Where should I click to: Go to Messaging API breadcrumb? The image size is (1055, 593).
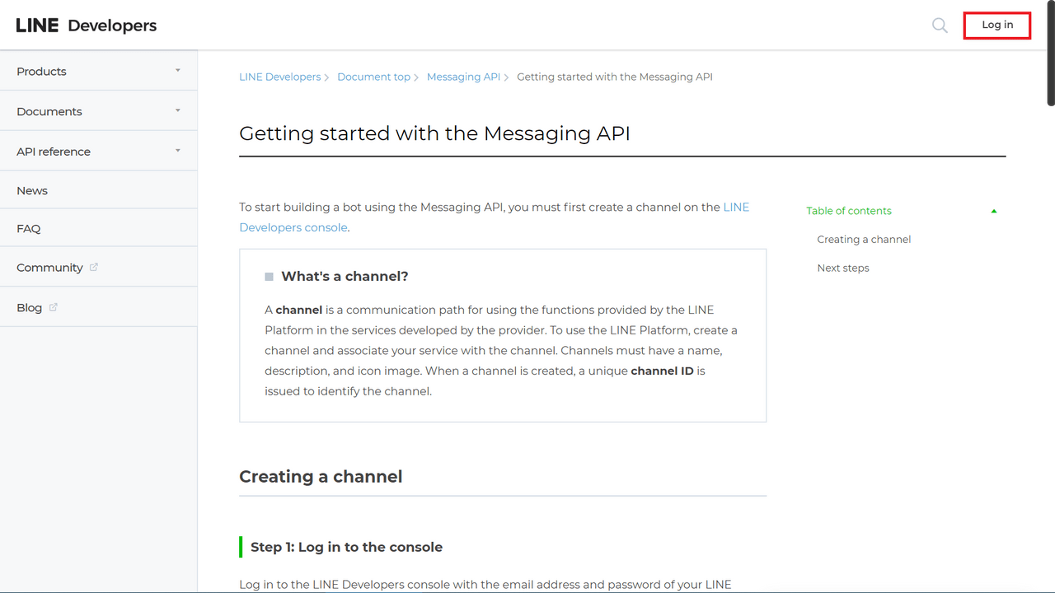(463, 77)
